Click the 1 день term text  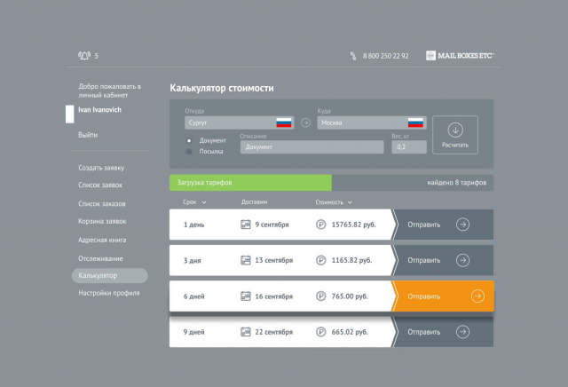tap(193, 225)
